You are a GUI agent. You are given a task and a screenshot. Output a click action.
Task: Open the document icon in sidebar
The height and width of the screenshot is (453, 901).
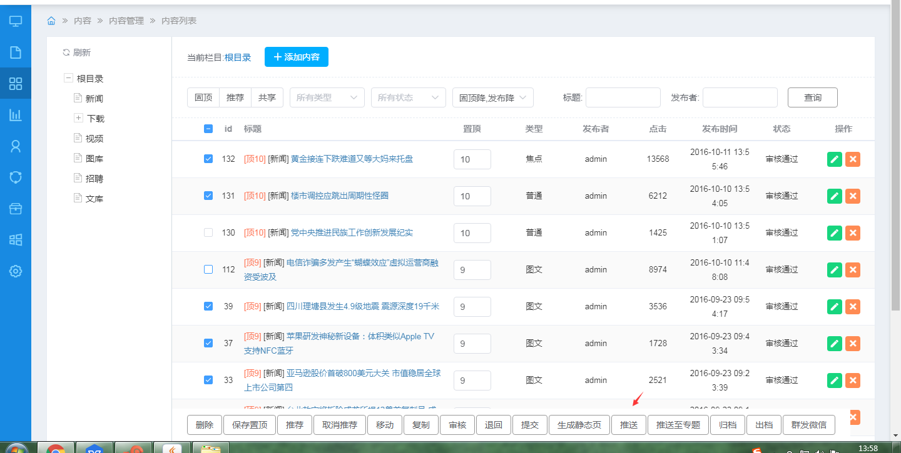pyautogui.click(x=16, y=52)
